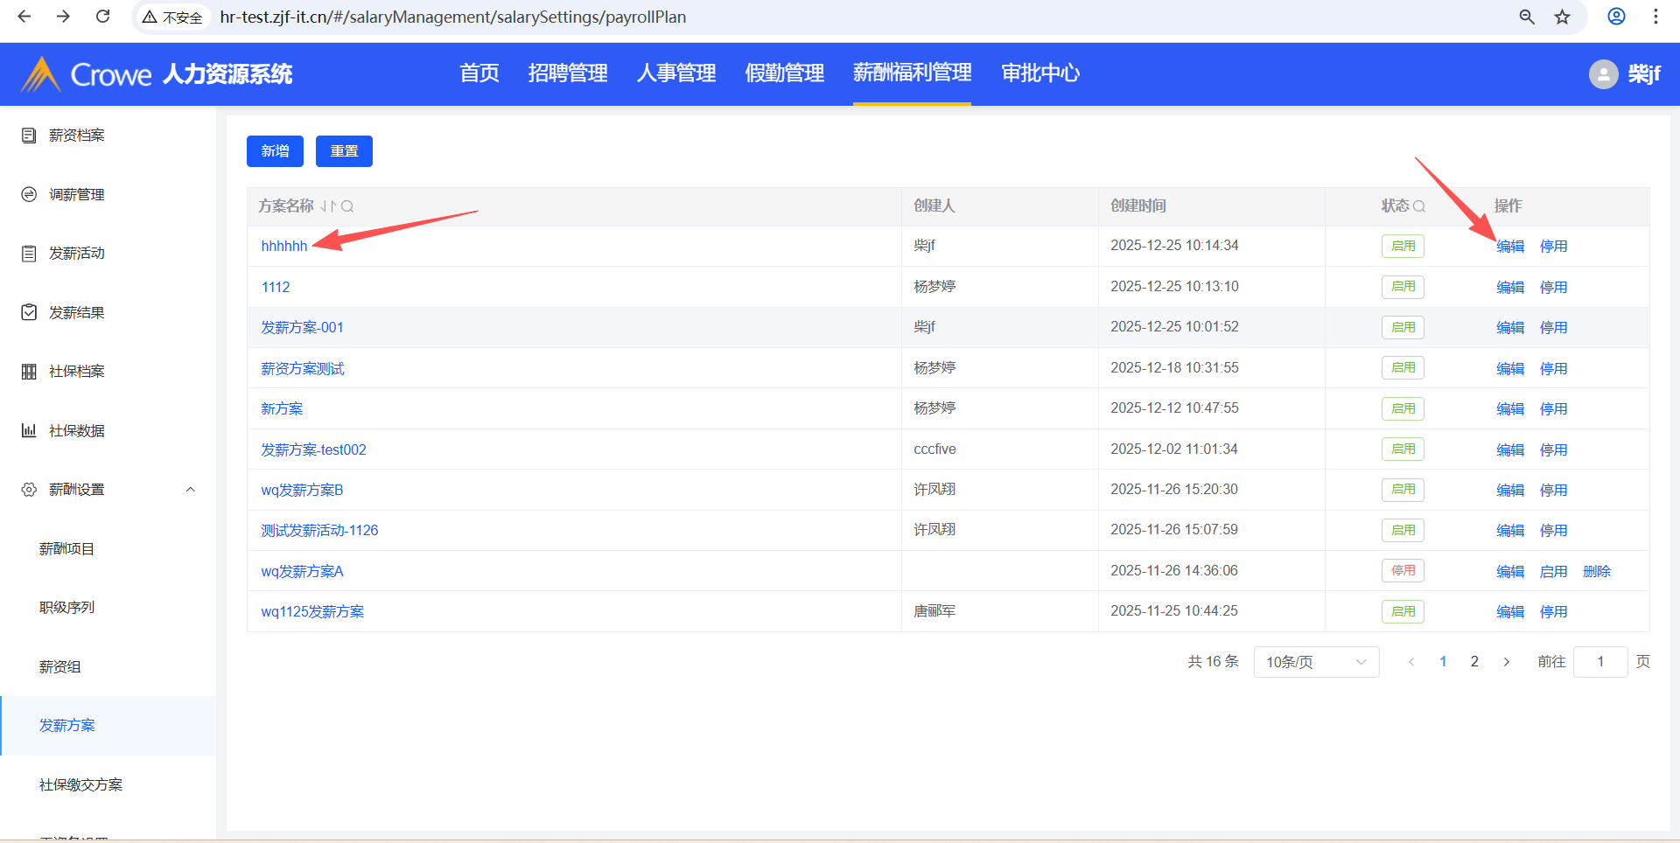1680x843 pixels.
Task: Enable the wq发薪方案A plan via 启用
Action: coord(1553,572)
